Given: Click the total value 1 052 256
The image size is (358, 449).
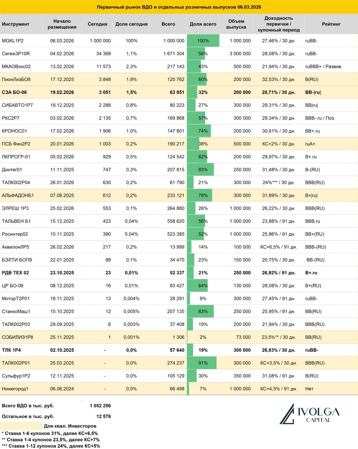Looking at the screenshot, I should pos(100,406).
